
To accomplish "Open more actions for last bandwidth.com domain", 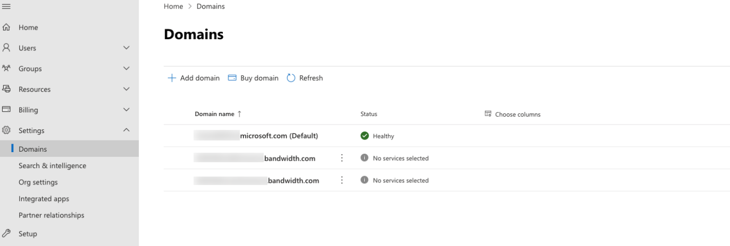I will pos(342,180).
